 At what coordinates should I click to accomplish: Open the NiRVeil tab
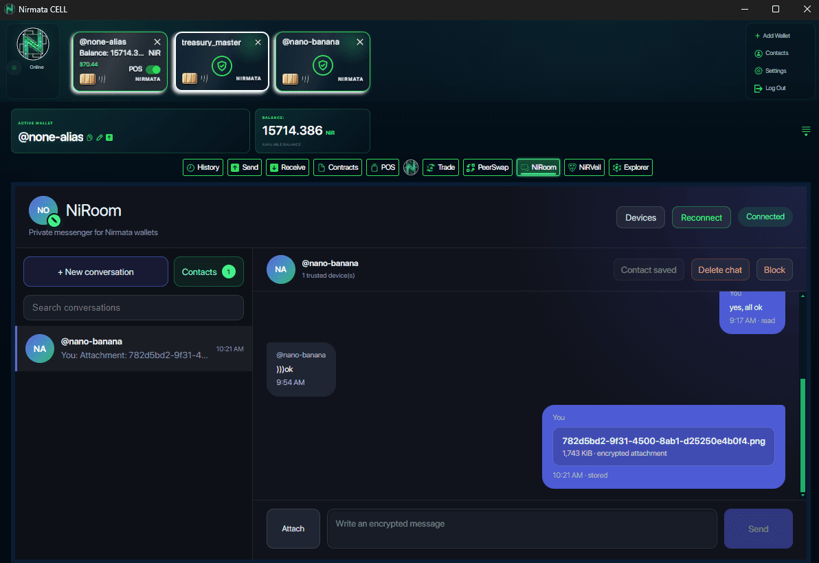585,167
